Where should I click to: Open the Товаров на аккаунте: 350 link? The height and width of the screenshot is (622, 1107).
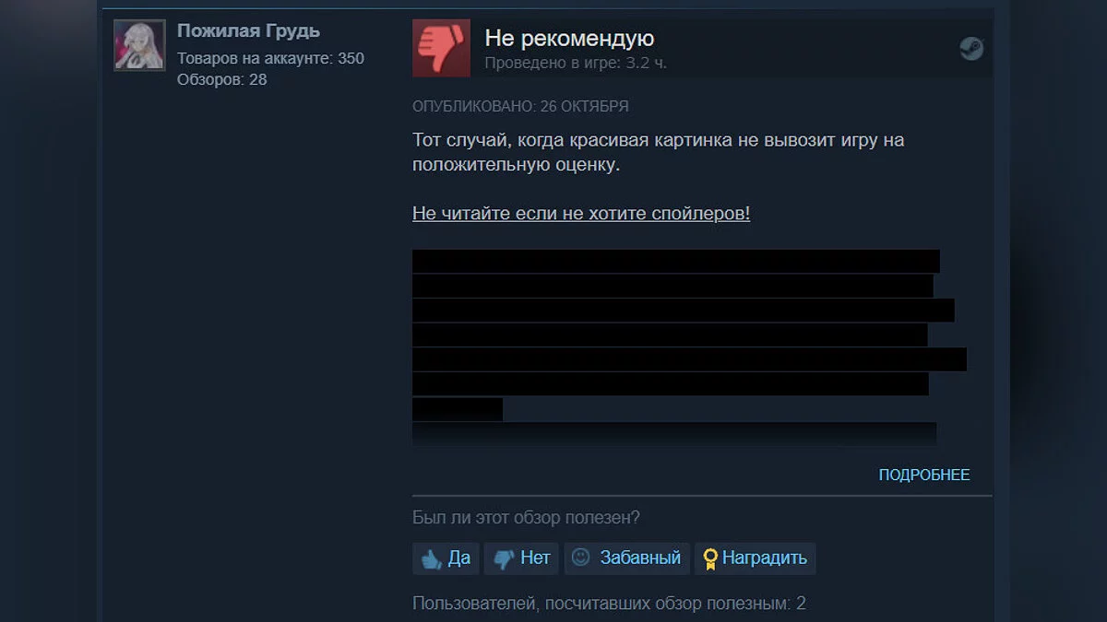click(x=270, y=58)
